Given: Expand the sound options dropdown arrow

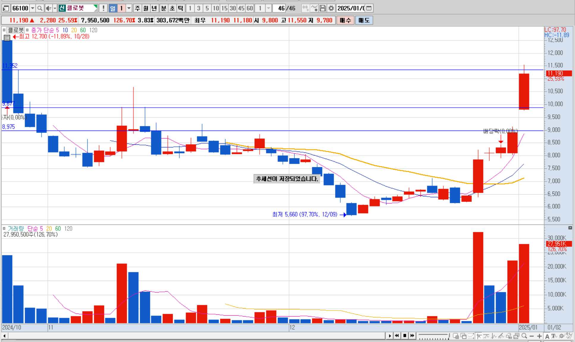Looking at the screenshot, I should click(55, 8).
